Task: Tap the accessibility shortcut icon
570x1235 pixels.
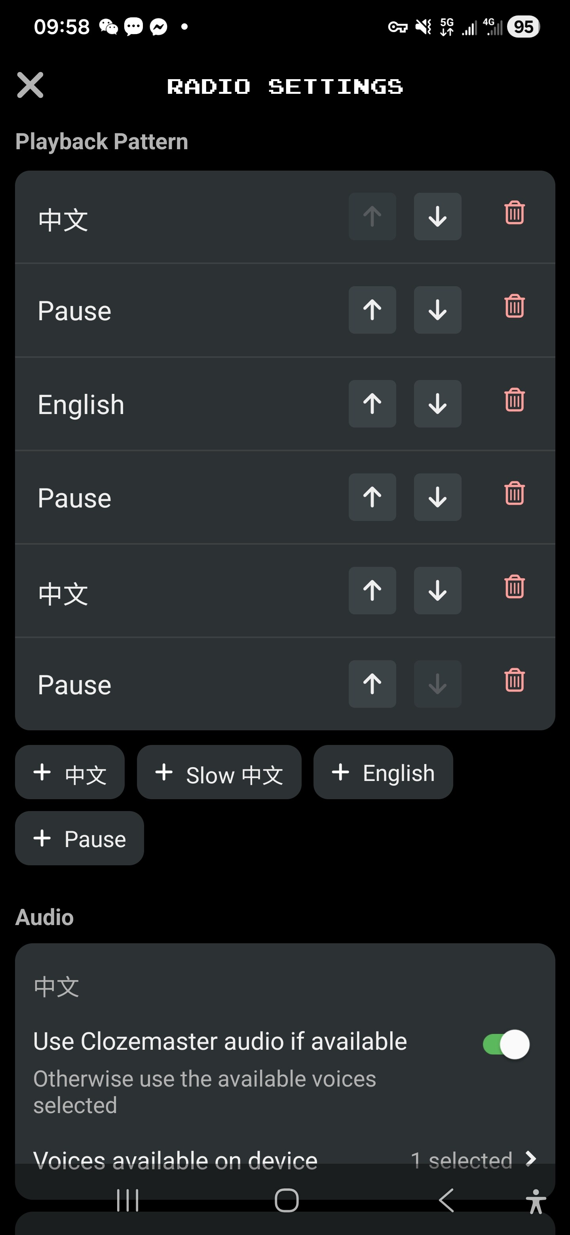Action: (536, 1201)
